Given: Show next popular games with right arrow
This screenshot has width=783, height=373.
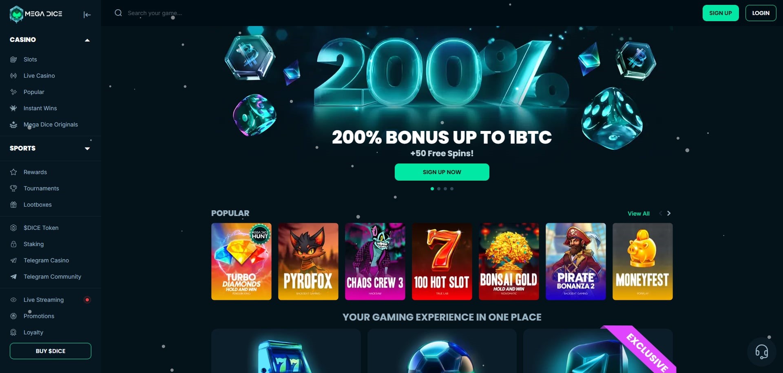Looking at the screenshot, I should click(x=669, y=213).
